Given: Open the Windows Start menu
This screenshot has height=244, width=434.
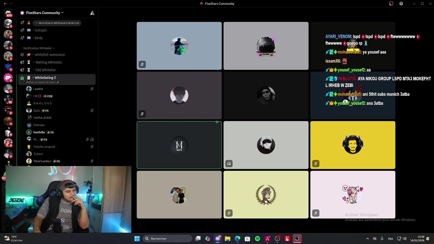Looking at the screenshot, I should (x=137, y=239).
